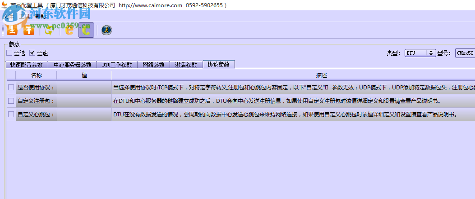Click the value cell for 自定义心跳包
Screen dimensions: 475x199
84,114
